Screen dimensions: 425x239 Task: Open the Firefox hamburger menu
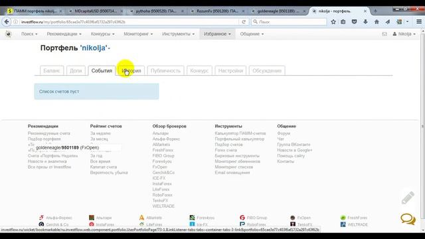(x=419, y=22)
